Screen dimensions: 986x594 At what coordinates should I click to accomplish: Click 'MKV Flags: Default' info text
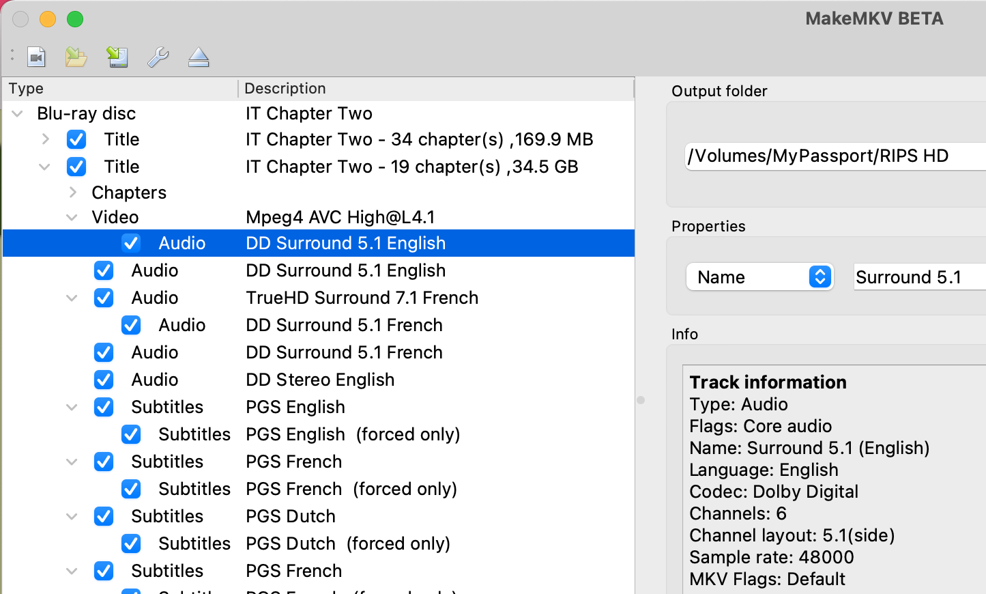pos(768,579)
